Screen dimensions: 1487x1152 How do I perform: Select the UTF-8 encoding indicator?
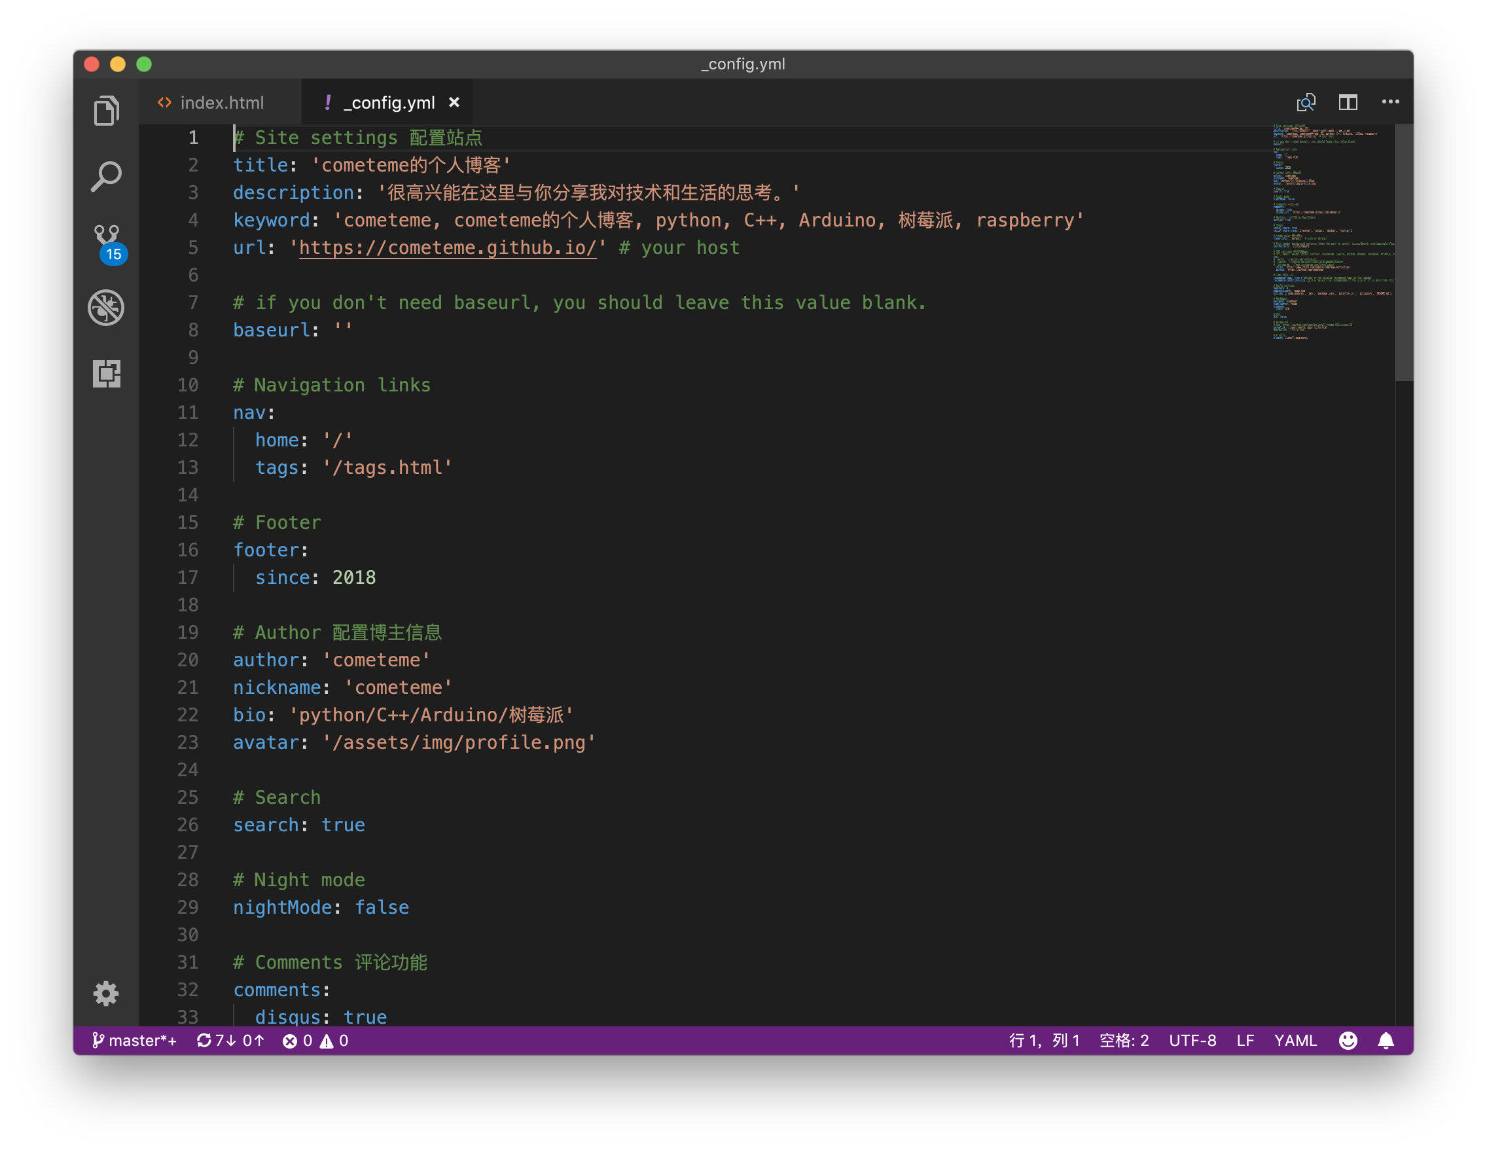[1192, 1040]
